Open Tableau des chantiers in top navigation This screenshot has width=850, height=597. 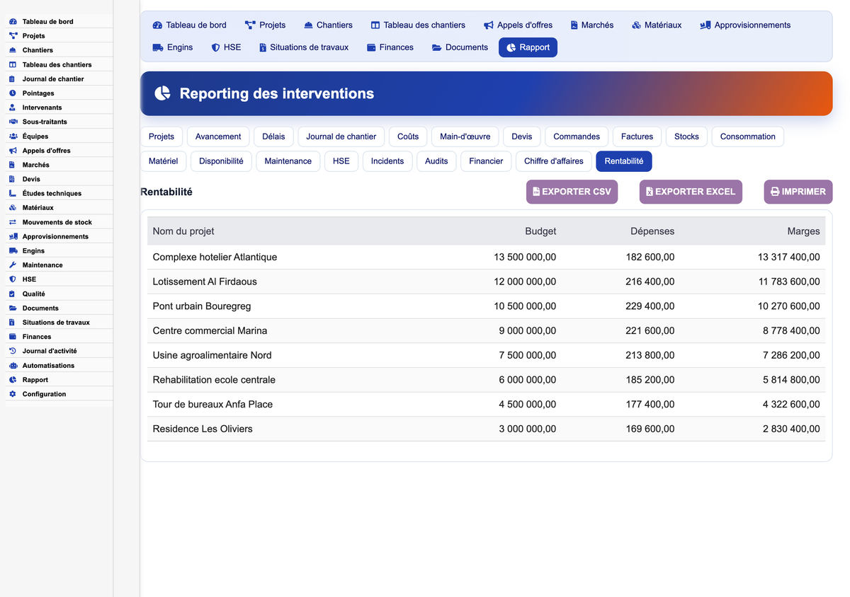pyautogui.click(x=418, y=25)
